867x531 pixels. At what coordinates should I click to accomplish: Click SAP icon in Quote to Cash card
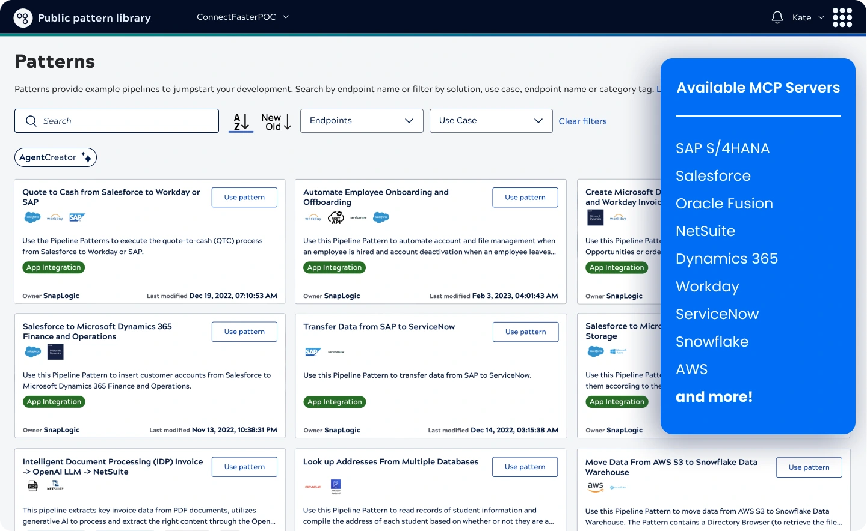77,217
